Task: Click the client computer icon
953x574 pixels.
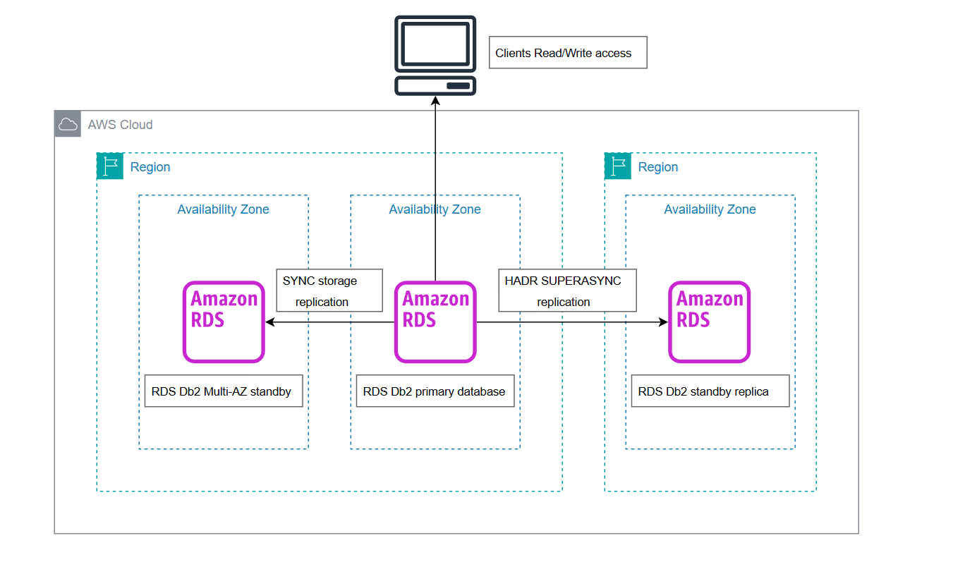Action: tap(435, 56)
